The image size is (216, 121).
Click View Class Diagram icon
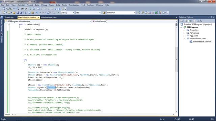(x=201, y=21)
